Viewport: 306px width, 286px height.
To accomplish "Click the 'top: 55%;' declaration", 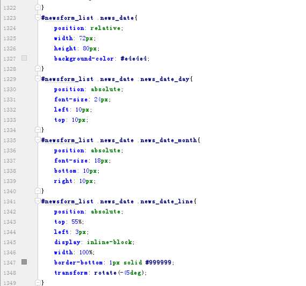I will pyautogui.click(x=69, y=222).
